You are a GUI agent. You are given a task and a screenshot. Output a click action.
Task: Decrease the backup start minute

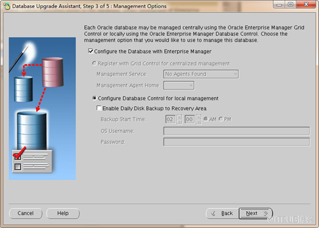199,122
